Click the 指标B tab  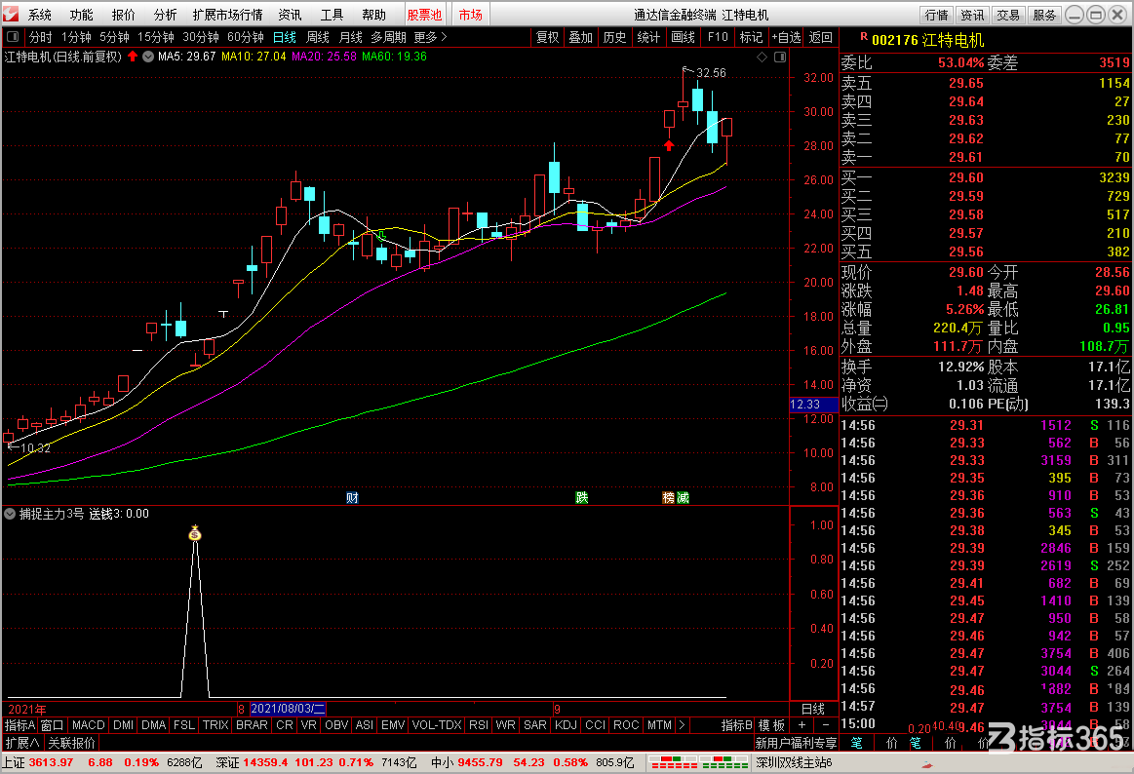(736, 725)
